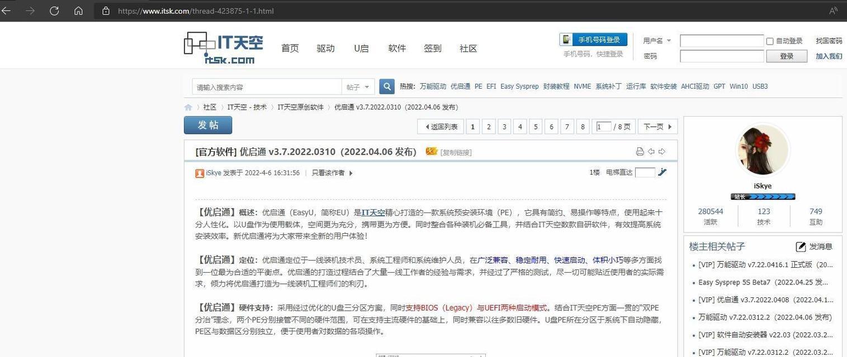Viewport: 847px width, 357px height.
Task: Click the blue search magnifier button
Action: tap(387, 86)
